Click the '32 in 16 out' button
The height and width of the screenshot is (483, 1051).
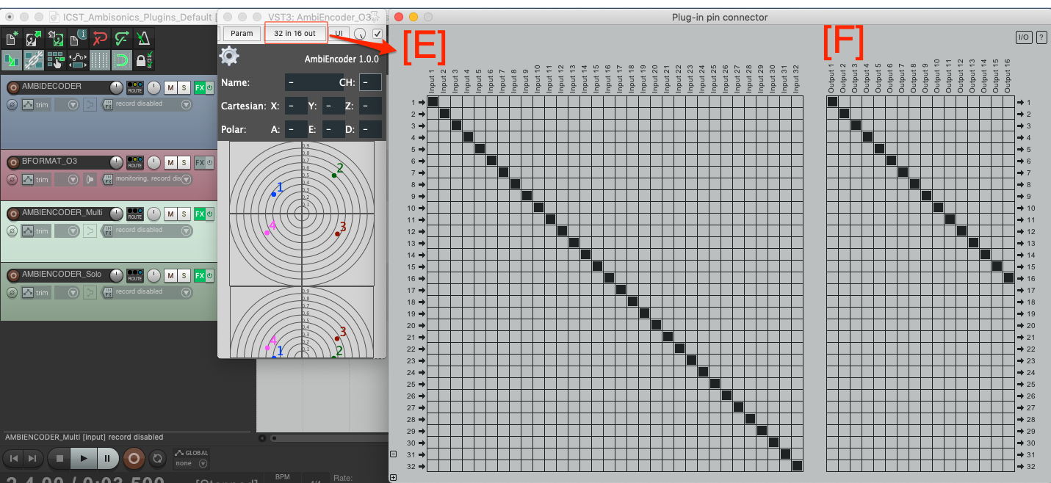(295, 34)
